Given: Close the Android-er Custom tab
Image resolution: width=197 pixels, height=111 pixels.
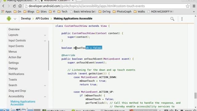Looking at the screenshot, I should tap(73, 1).
